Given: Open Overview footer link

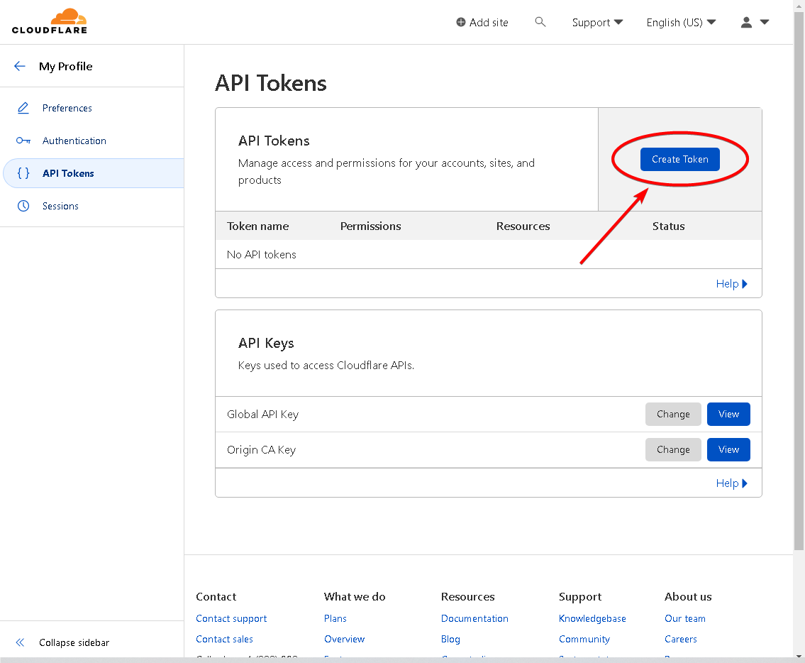Looking at the screenshot, I should click(344, 639).
